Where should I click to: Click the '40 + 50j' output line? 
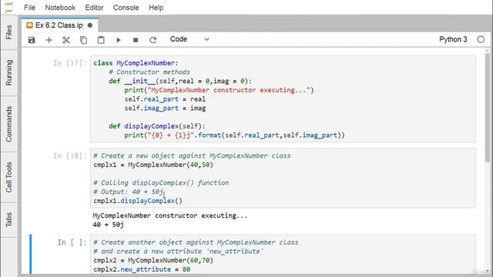coord(108,225)
